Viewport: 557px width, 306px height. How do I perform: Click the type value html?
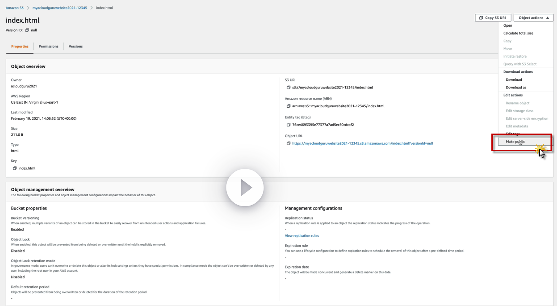15,151
